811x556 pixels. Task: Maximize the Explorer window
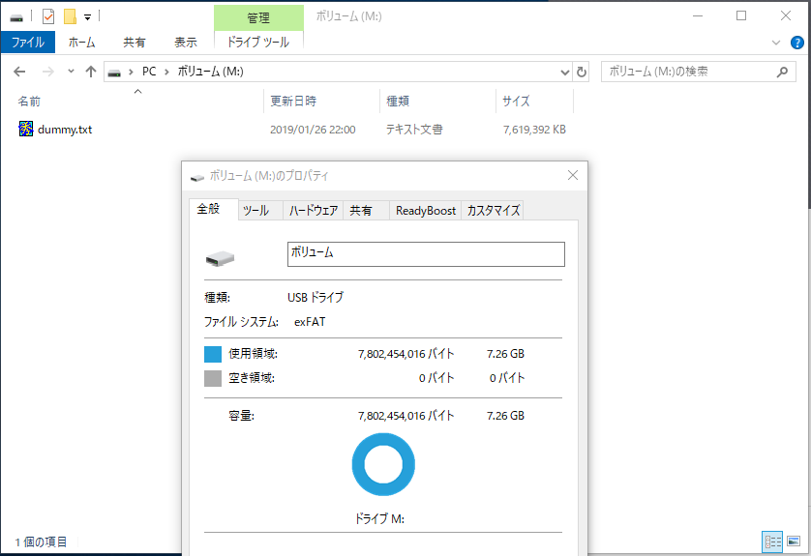741,16
